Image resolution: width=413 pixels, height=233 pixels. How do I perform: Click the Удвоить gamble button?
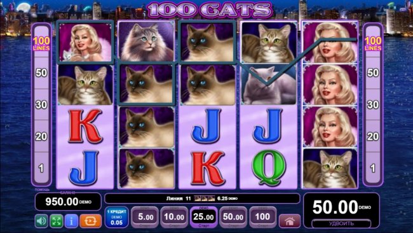(x=341, y=223)
